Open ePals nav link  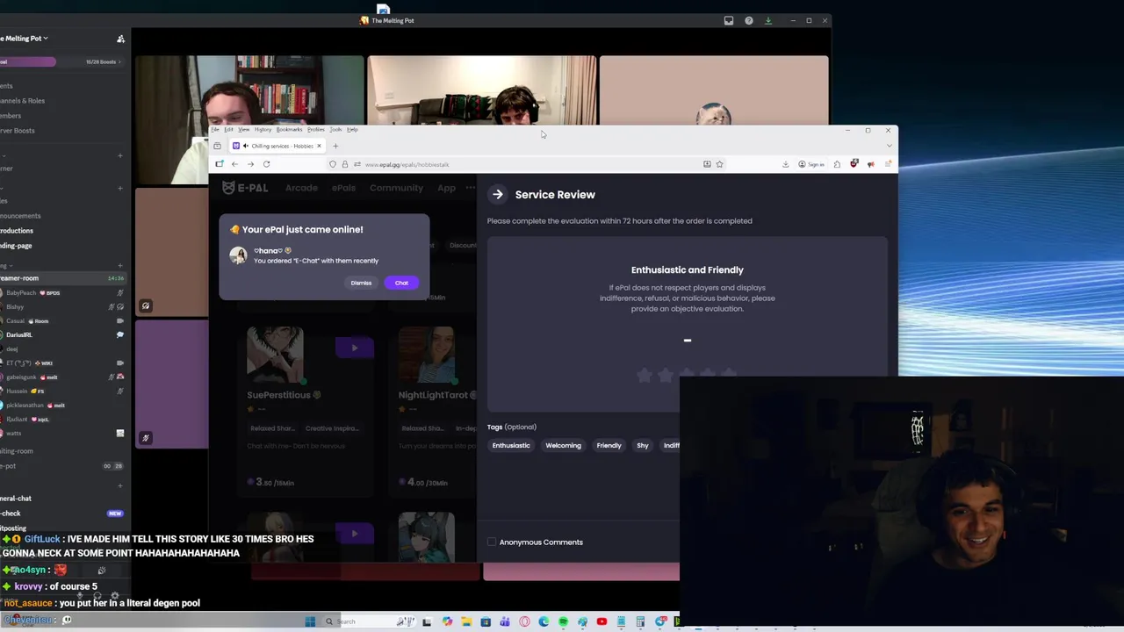pyautogui.click(x=343, y=188)
